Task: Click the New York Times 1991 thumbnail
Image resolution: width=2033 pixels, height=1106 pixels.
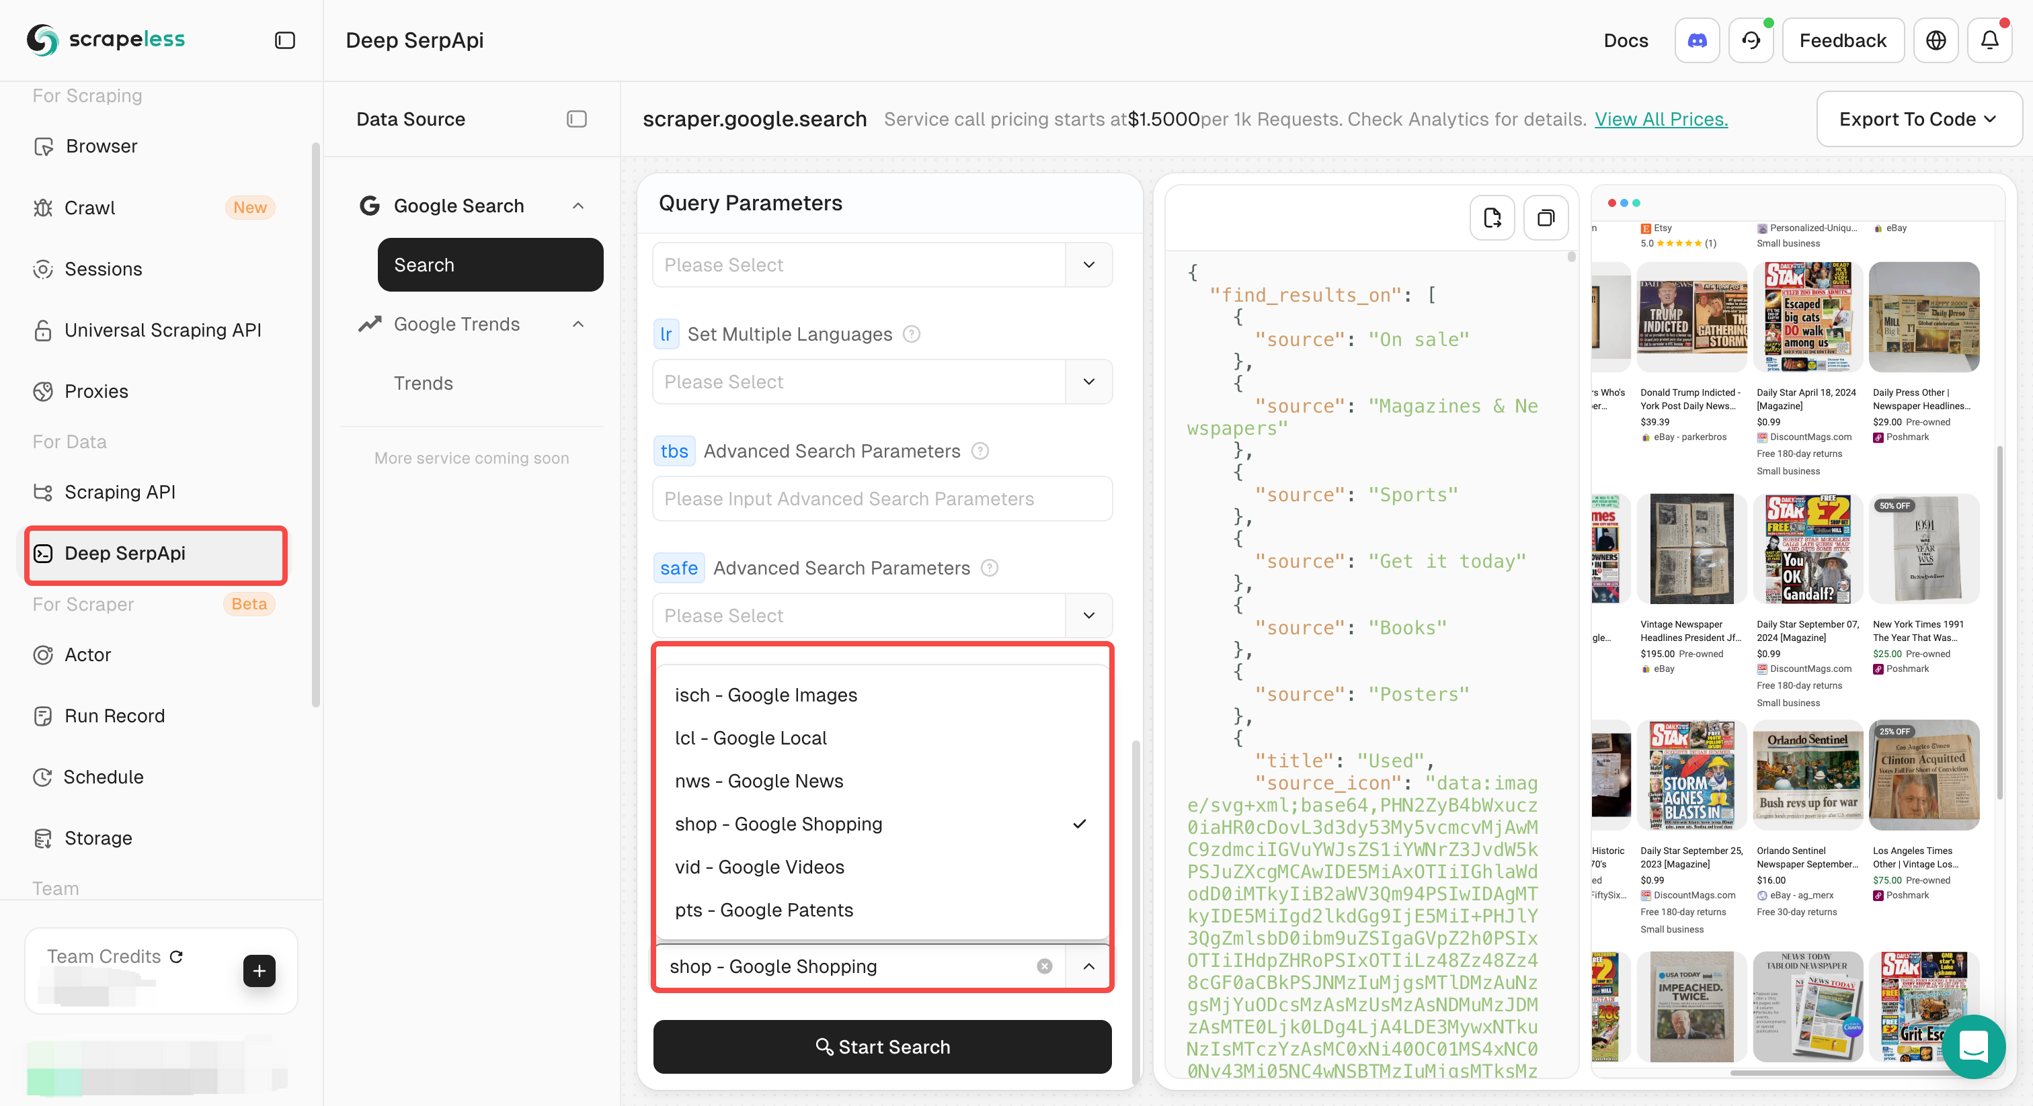Action: click(1924, 549)
